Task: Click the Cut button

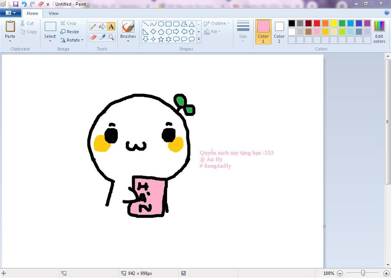Action: click(x=27, y=23)
